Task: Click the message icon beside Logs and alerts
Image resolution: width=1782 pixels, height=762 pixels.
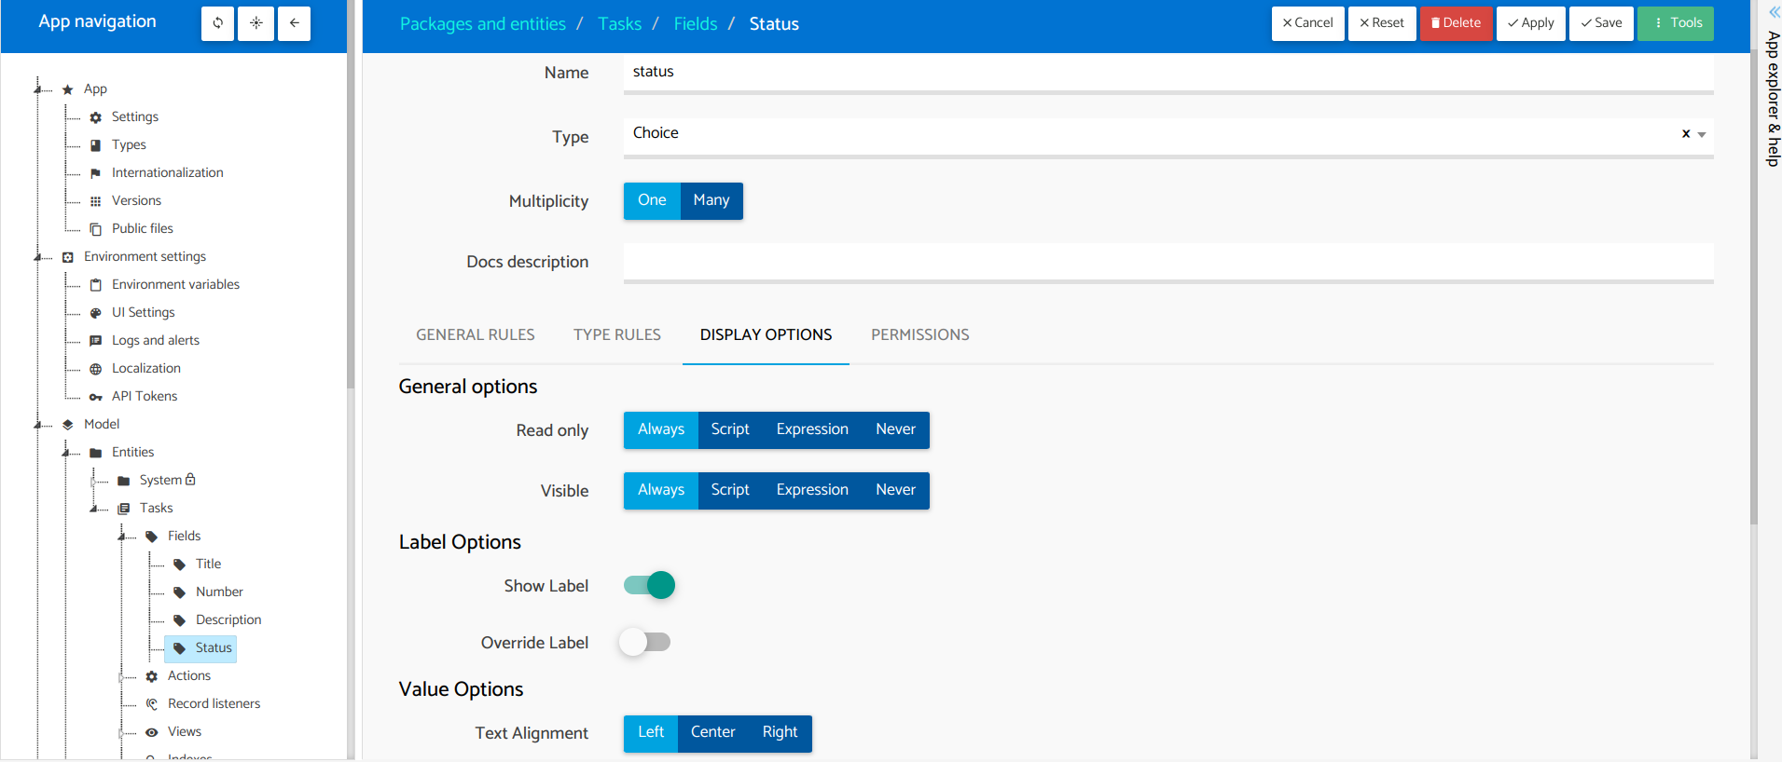Action: (x=96, y=341)
